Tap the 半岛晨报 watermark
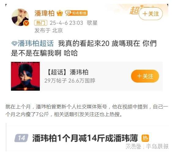173x153 pixels. (x=157, y=146)
